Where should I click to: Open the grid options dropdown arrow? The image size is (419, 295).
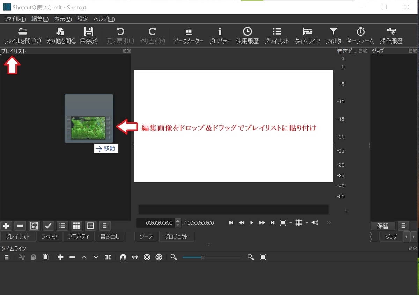pyautogui.click(x=307, y=223)
